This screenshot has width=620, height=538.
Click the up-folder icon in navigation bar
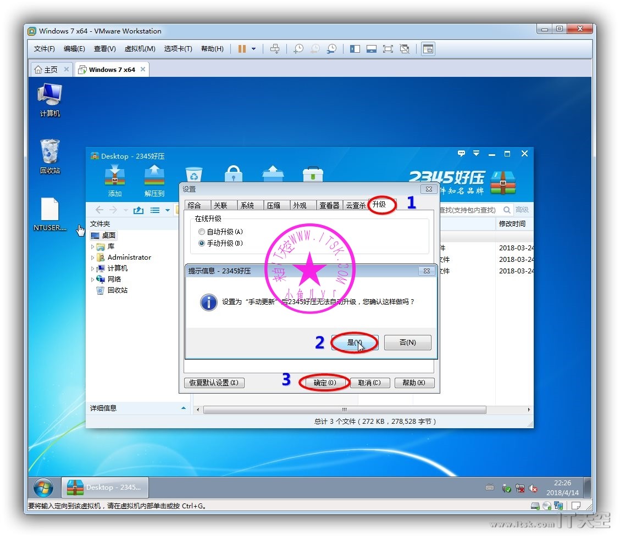click(139, 210)
